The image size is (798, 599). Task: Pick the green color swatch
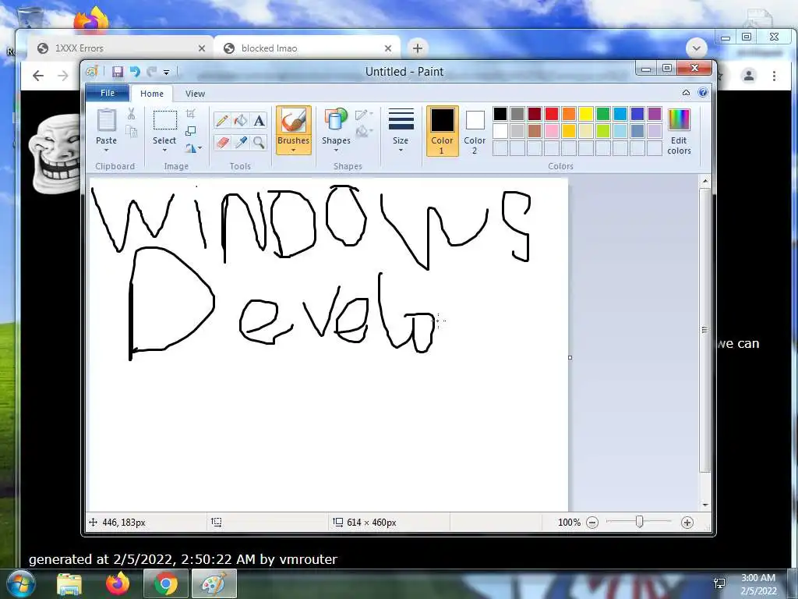[x=603, y=114]
